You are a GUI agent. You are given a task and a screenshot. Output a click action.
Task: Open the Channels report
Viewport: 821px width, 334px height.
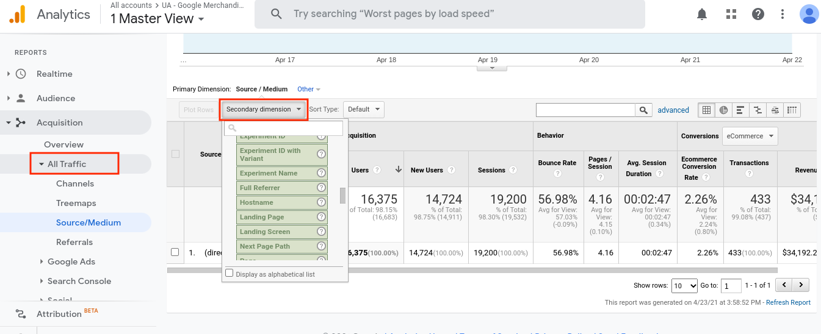75,183
